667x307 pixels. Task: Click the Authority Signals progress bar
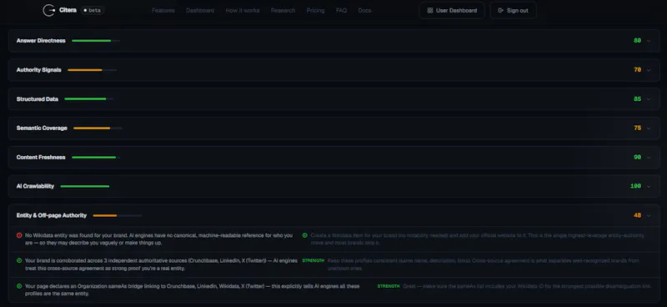tap(92, 70)
